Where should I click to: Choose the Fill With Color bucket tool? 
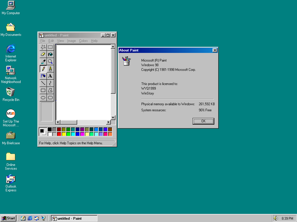point(50,54)
